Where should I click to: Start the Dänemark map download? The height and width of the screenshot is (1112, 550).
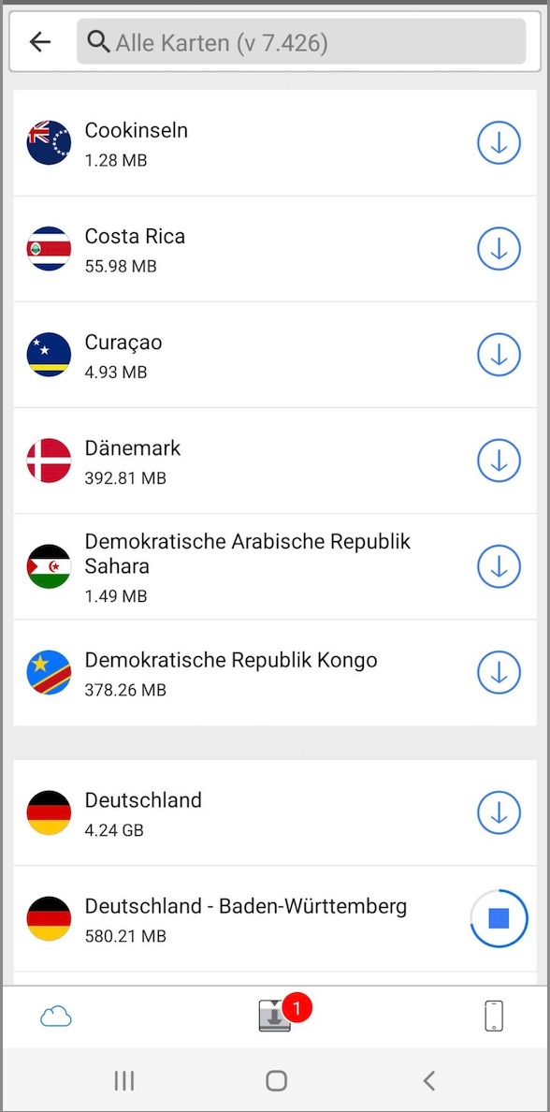click(499, 461)
